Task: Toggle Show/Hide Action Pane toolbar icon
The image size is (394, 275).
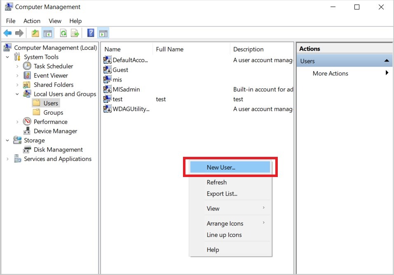Action: click(103, 33)
